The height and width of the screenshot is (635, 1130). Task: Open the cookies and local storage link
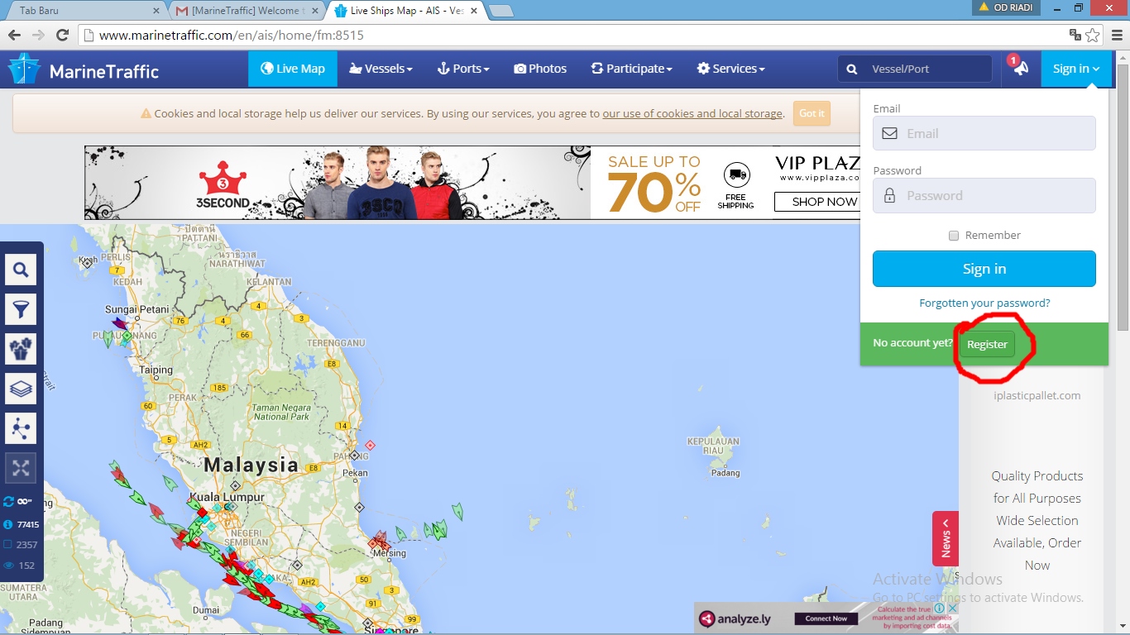pyautogui.click(x=692, y=113)
